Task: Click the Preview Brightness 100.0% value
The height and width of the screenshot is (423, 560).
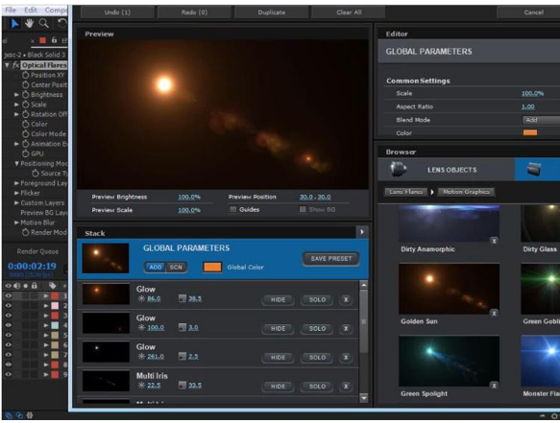Action: tap(189, 197)
